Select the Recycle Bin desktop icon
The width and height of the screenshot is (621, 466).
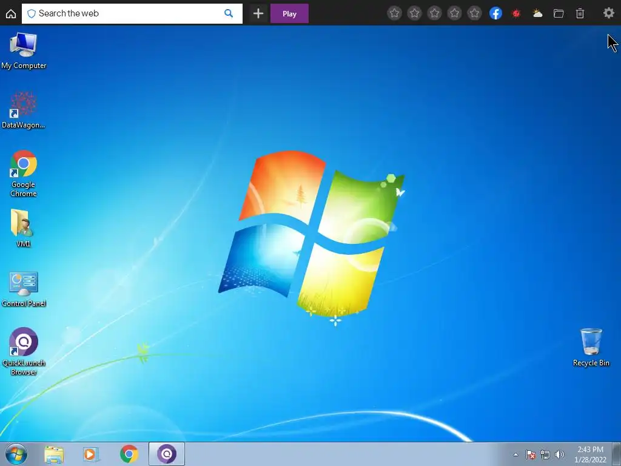[591, 347]
